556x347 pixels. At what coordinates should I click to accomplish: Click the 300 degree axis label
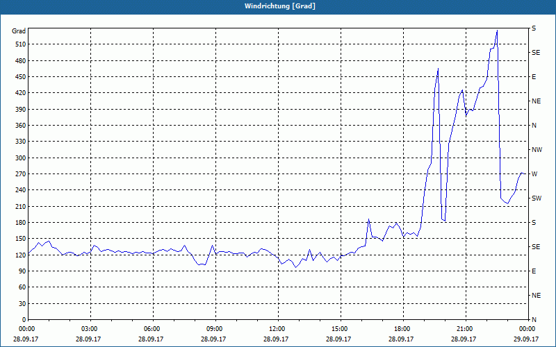[x=21, y=158]
